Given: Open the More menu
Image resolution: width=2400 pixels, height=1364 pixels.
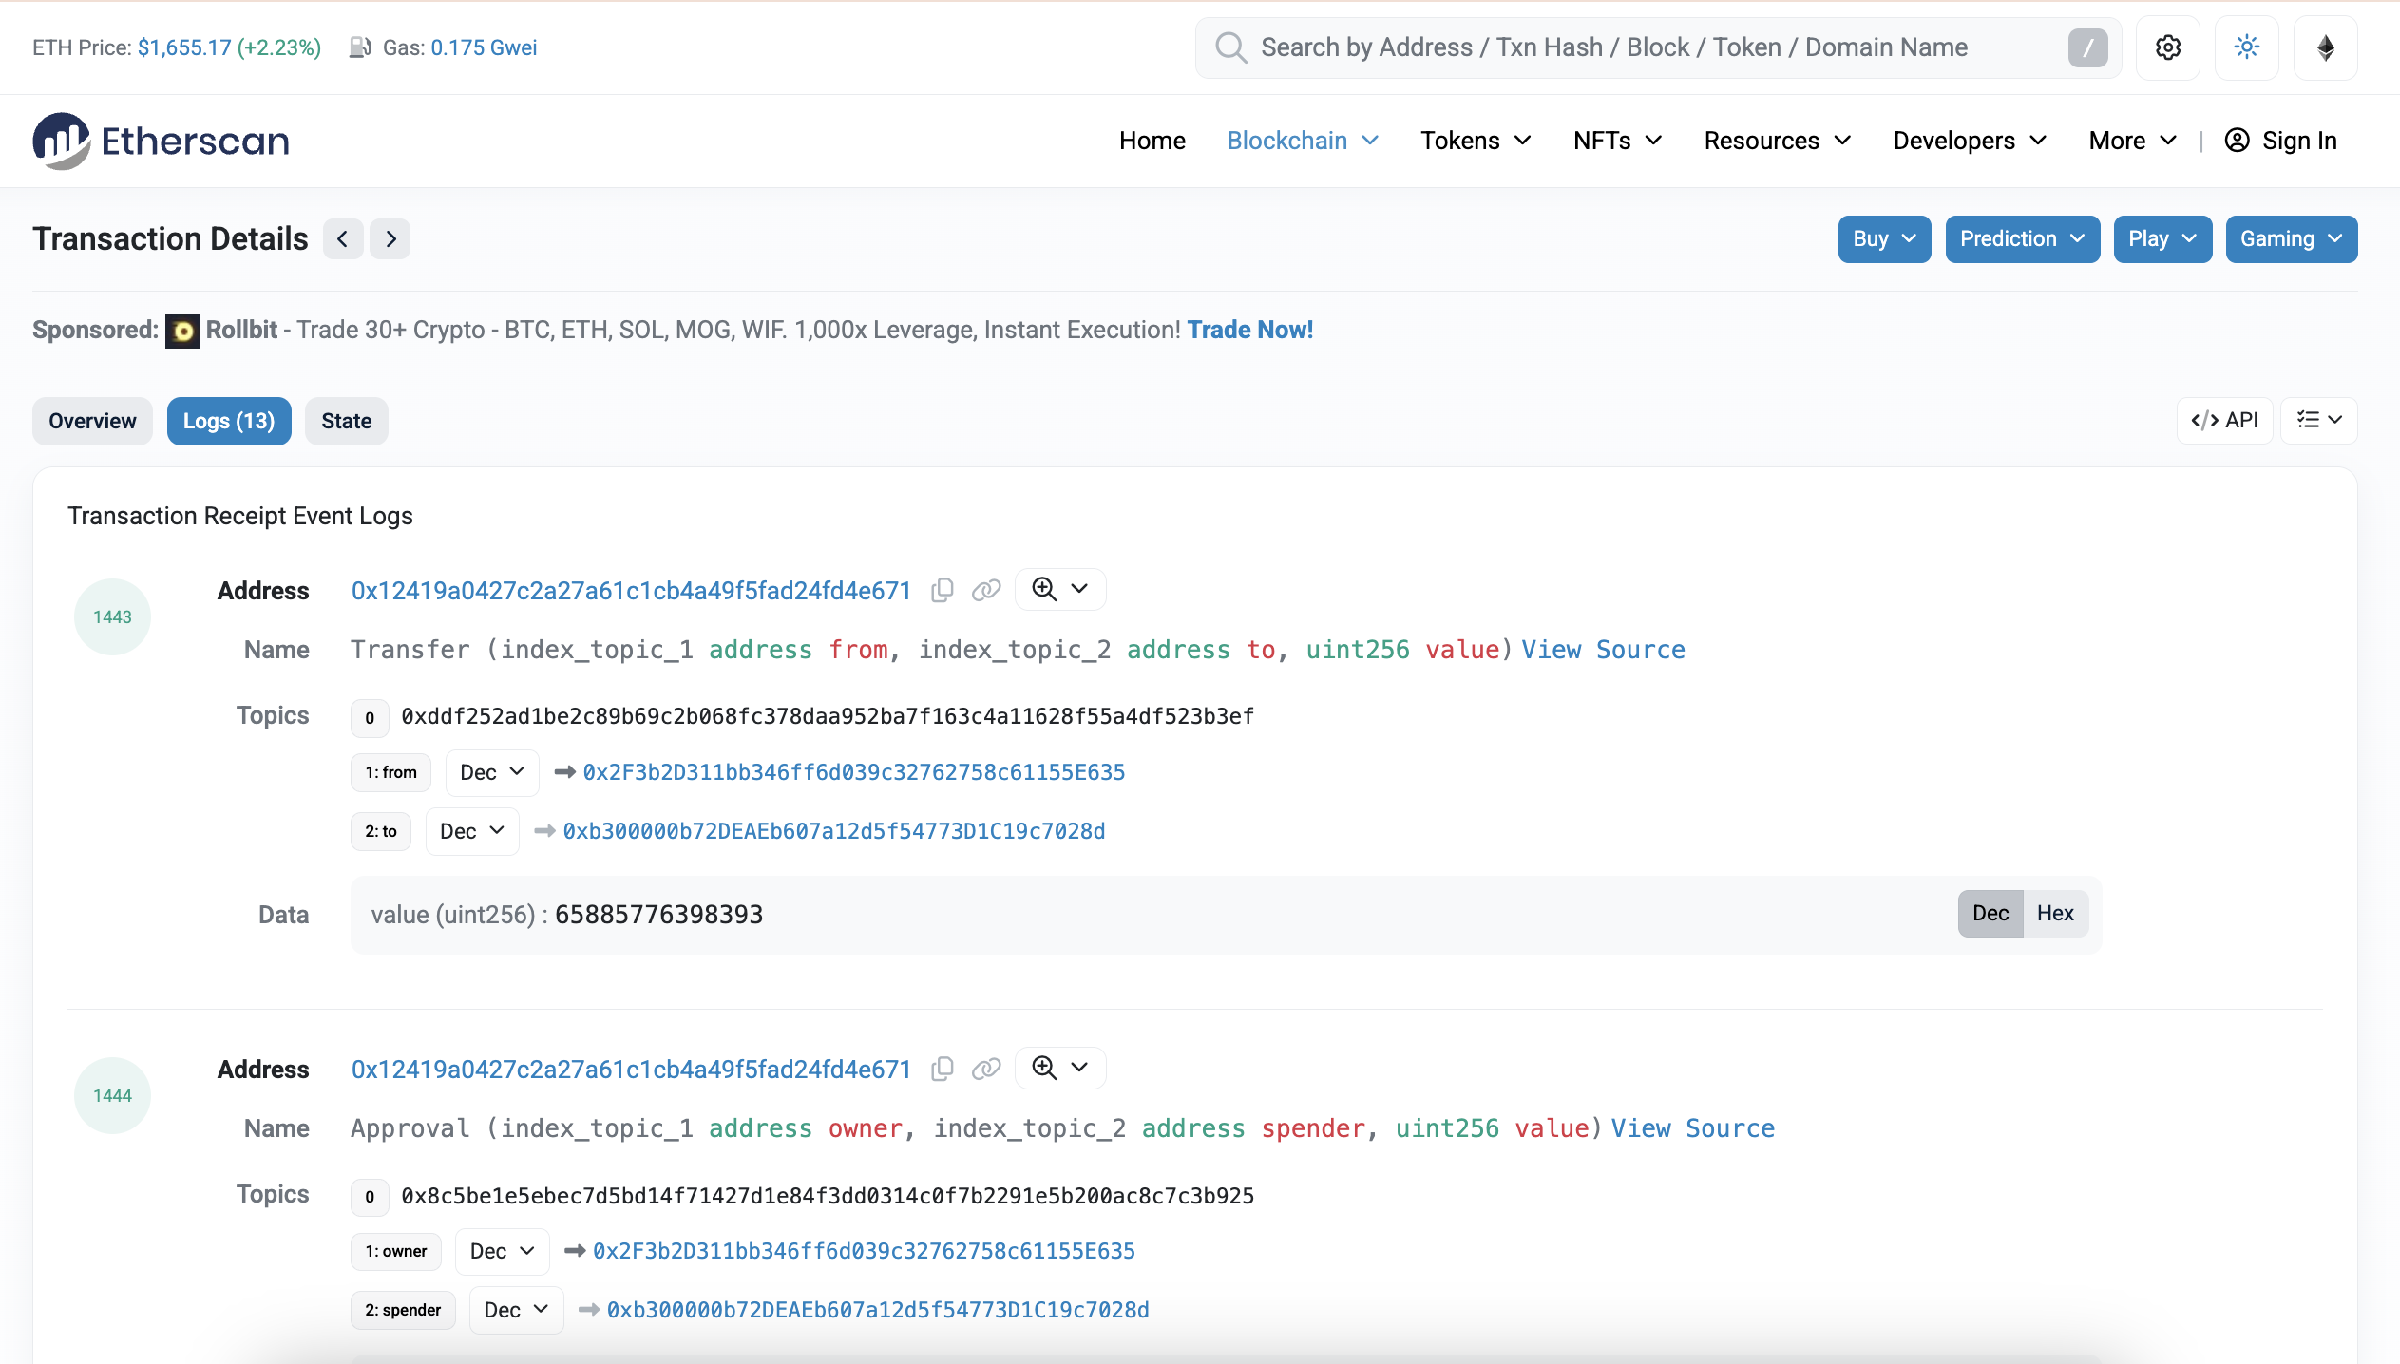Looking at the screenshot, I should coord(2132,141).
